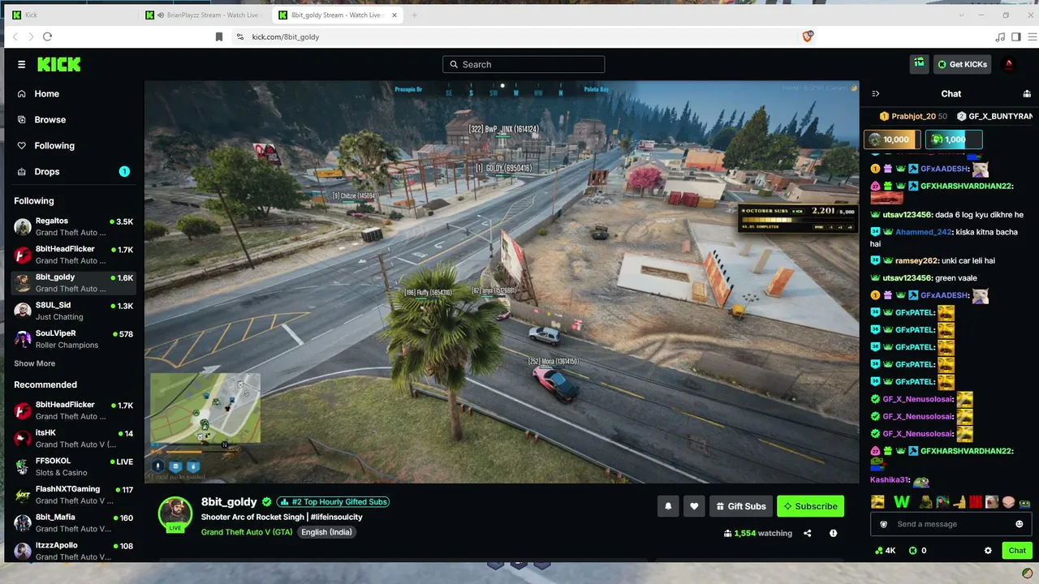Click the 10,000 gold KICKs goal bar
The height and width of the screenshot is (584, 1039).
point(892,140)
